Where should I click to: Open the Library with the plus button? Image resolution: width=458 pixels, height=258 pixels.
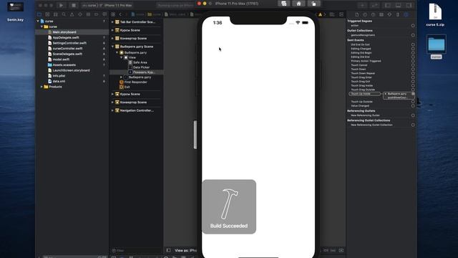[362, 5]
